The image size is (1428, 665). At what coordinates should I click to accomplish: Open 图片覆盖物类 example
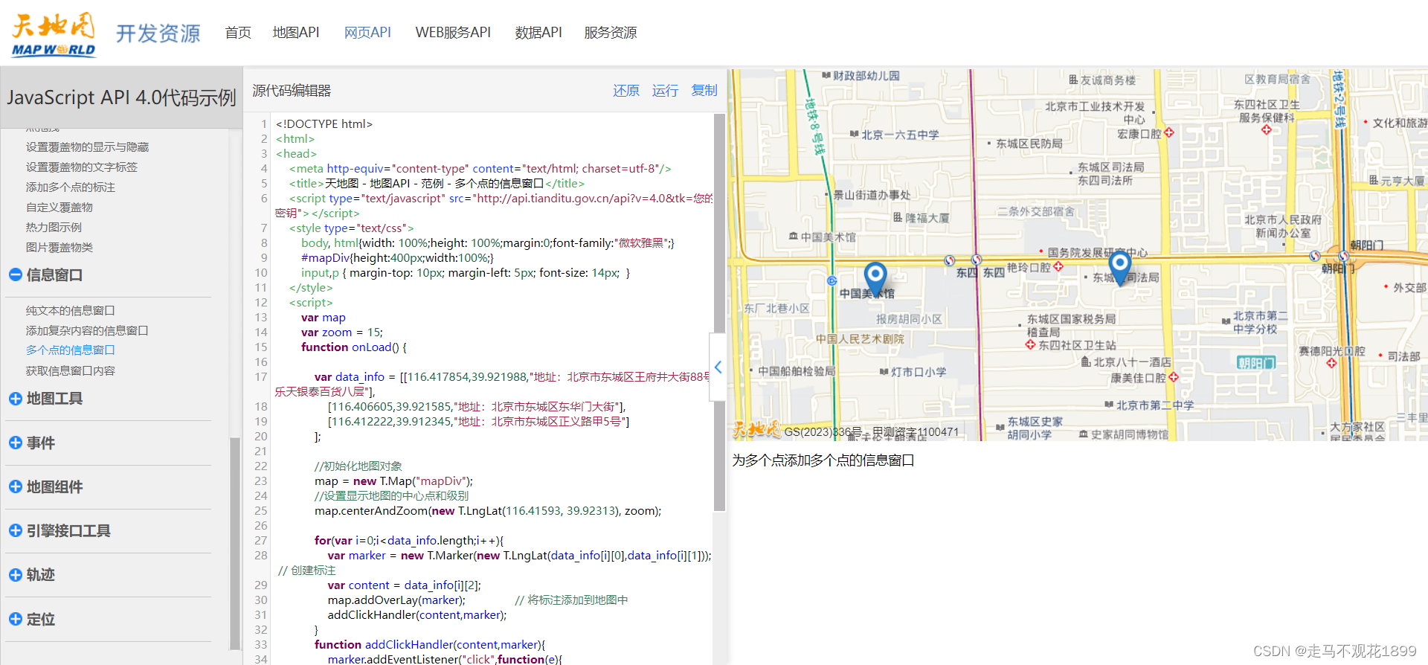59,248
